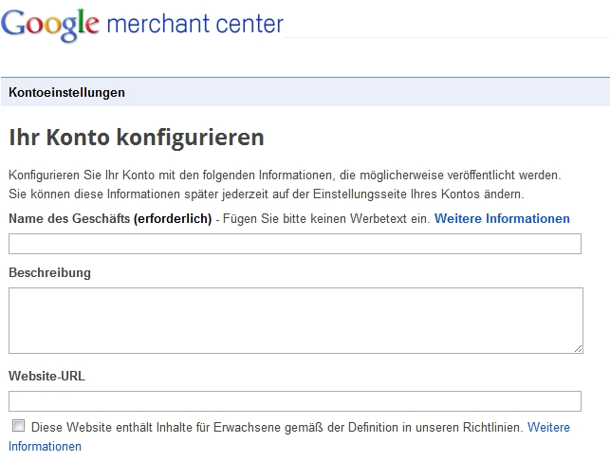
Task: Open the Kontoeinstellungen heading tab
Action: [66, 93]
